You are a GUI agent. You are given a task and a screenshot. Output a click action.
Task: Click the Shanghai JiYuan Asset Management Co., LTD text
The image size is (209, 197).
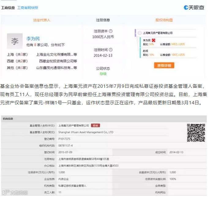click(x=86, y=132)
